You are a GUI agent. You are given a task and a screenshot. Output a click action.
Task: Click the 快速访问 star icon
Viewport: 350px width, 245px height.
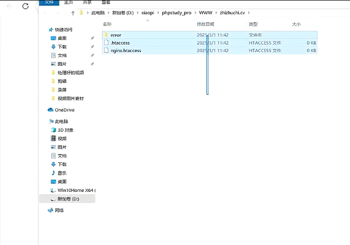pos(51,30)
